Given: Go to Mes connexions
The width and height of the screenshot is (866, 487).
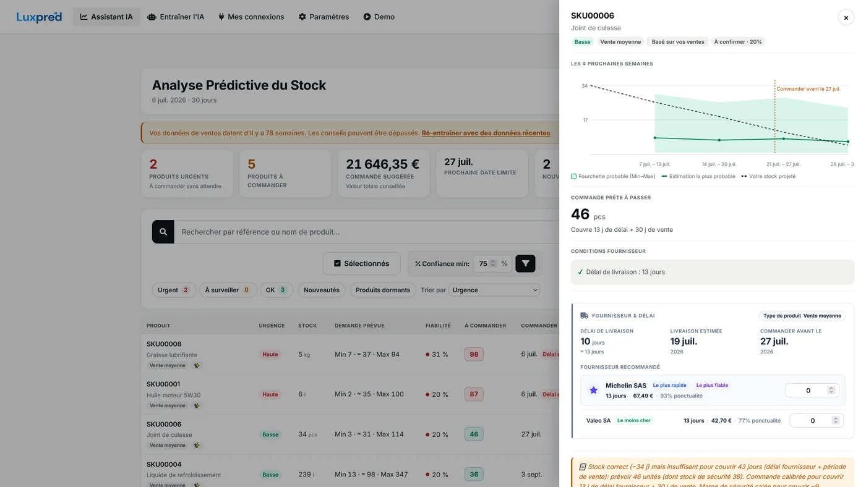Looking at the screenshot, I should [x=251, y=17].
